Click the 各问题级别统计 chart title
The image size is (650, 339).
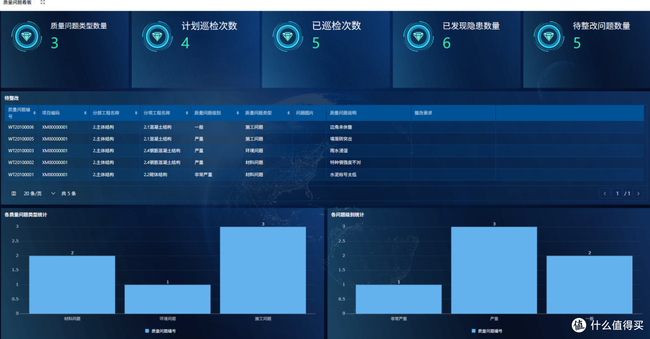347,215
